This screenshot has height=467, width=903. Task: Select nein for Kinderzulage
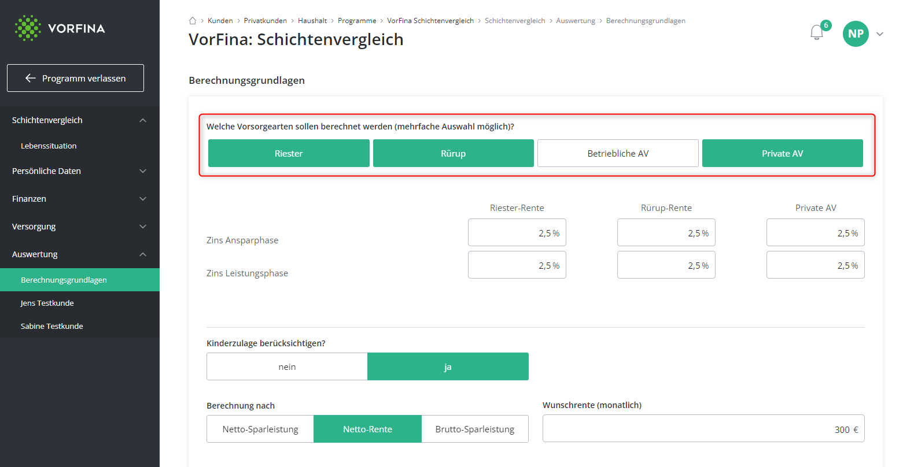tap(287, 366)
